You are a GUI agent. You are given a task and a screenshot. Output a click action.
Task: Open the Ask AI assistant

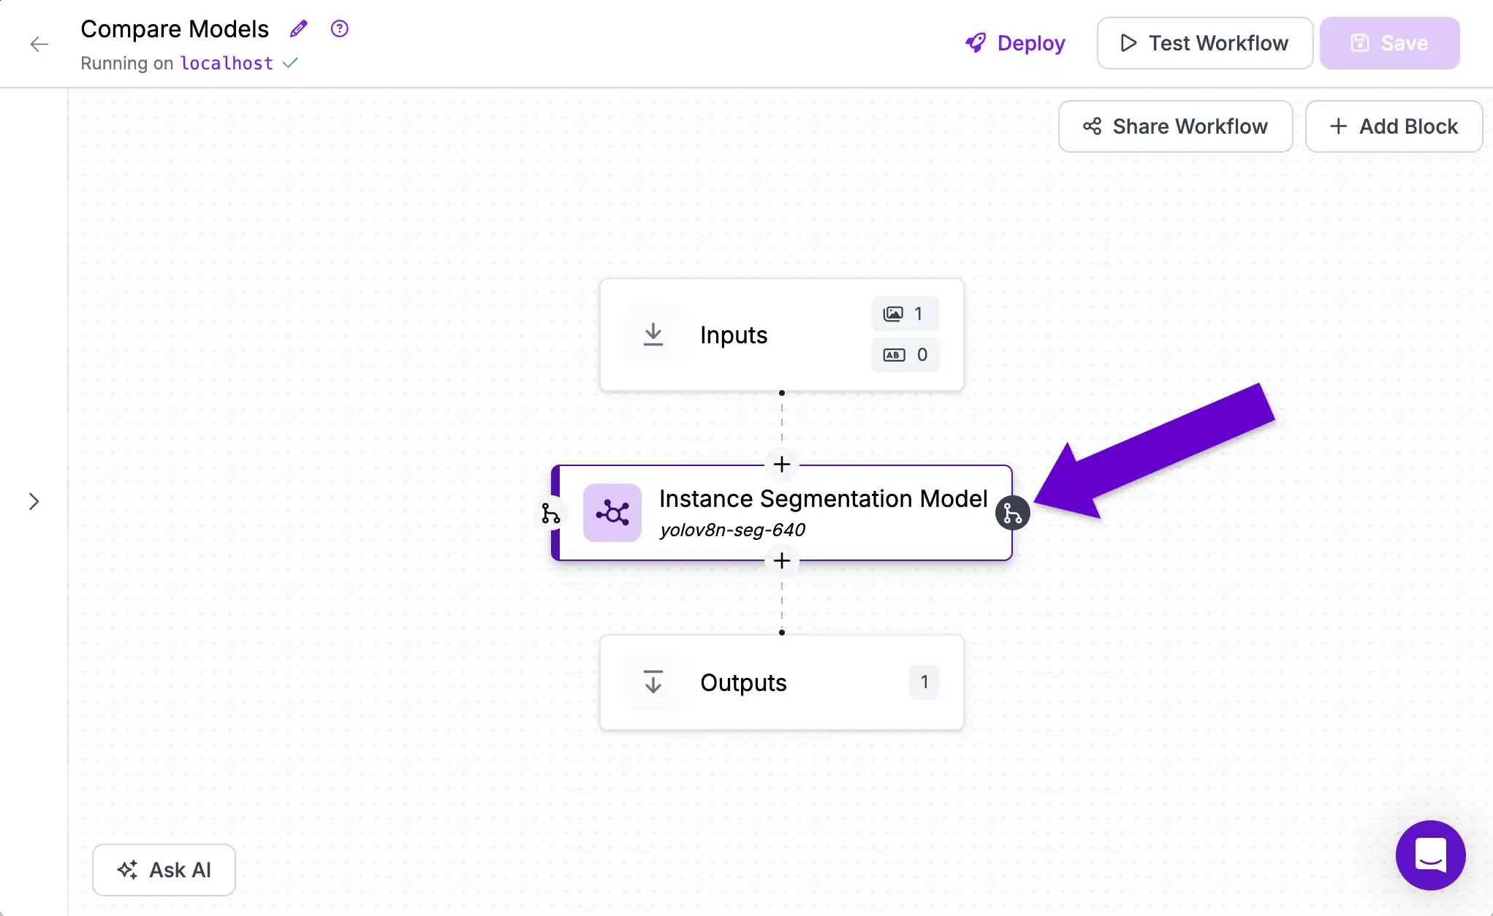164,870
